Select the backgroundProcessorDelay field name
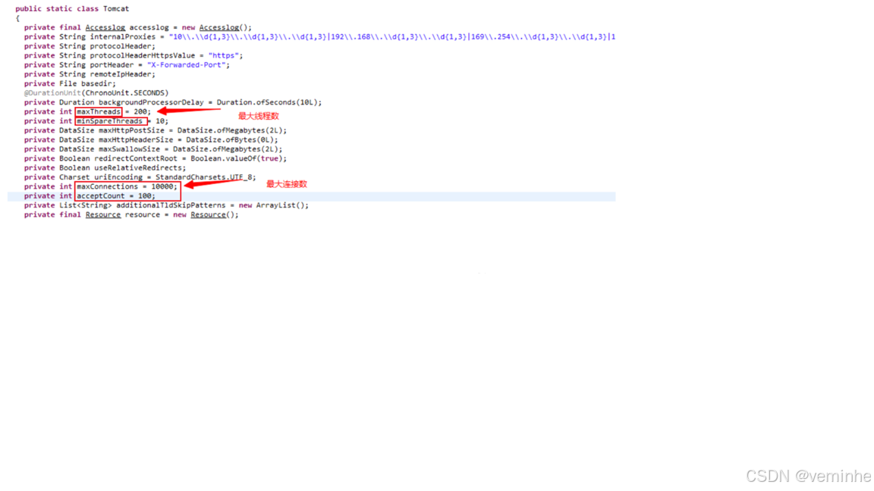The height and width of the screenshot is (491, 874). point(151,102)
